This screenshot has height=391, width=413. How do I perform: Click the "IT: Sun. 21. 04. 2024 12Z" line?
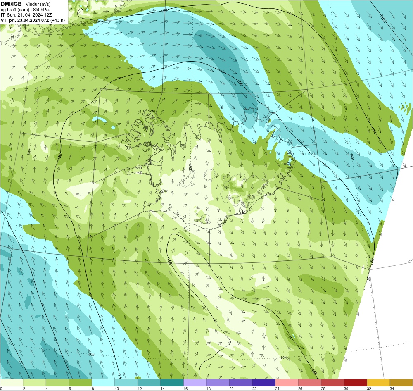point(26,15)
